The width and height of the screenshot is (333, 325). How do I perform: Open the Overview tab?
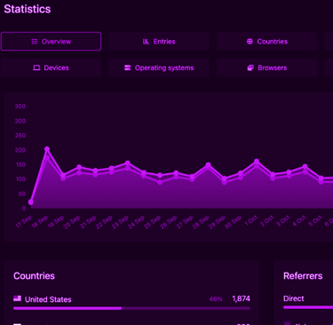(51, 42)
